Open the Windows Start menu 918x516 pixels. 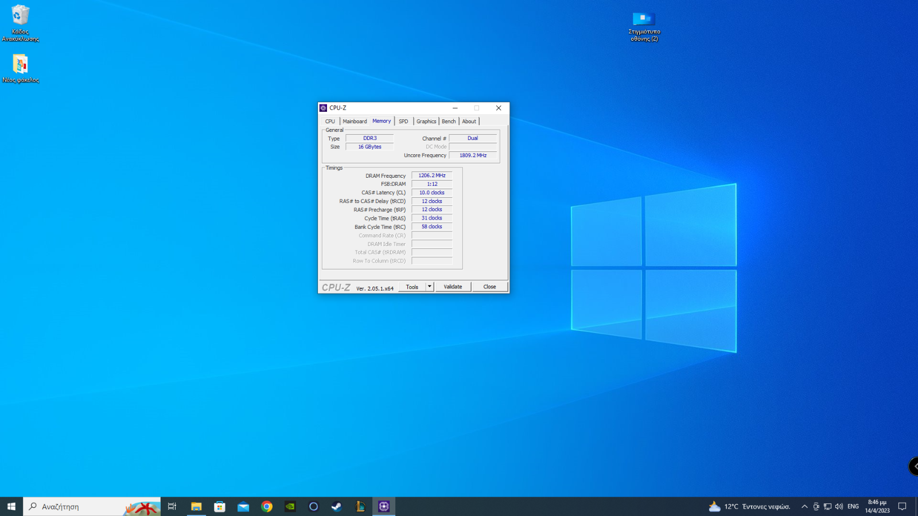point(11,506)
